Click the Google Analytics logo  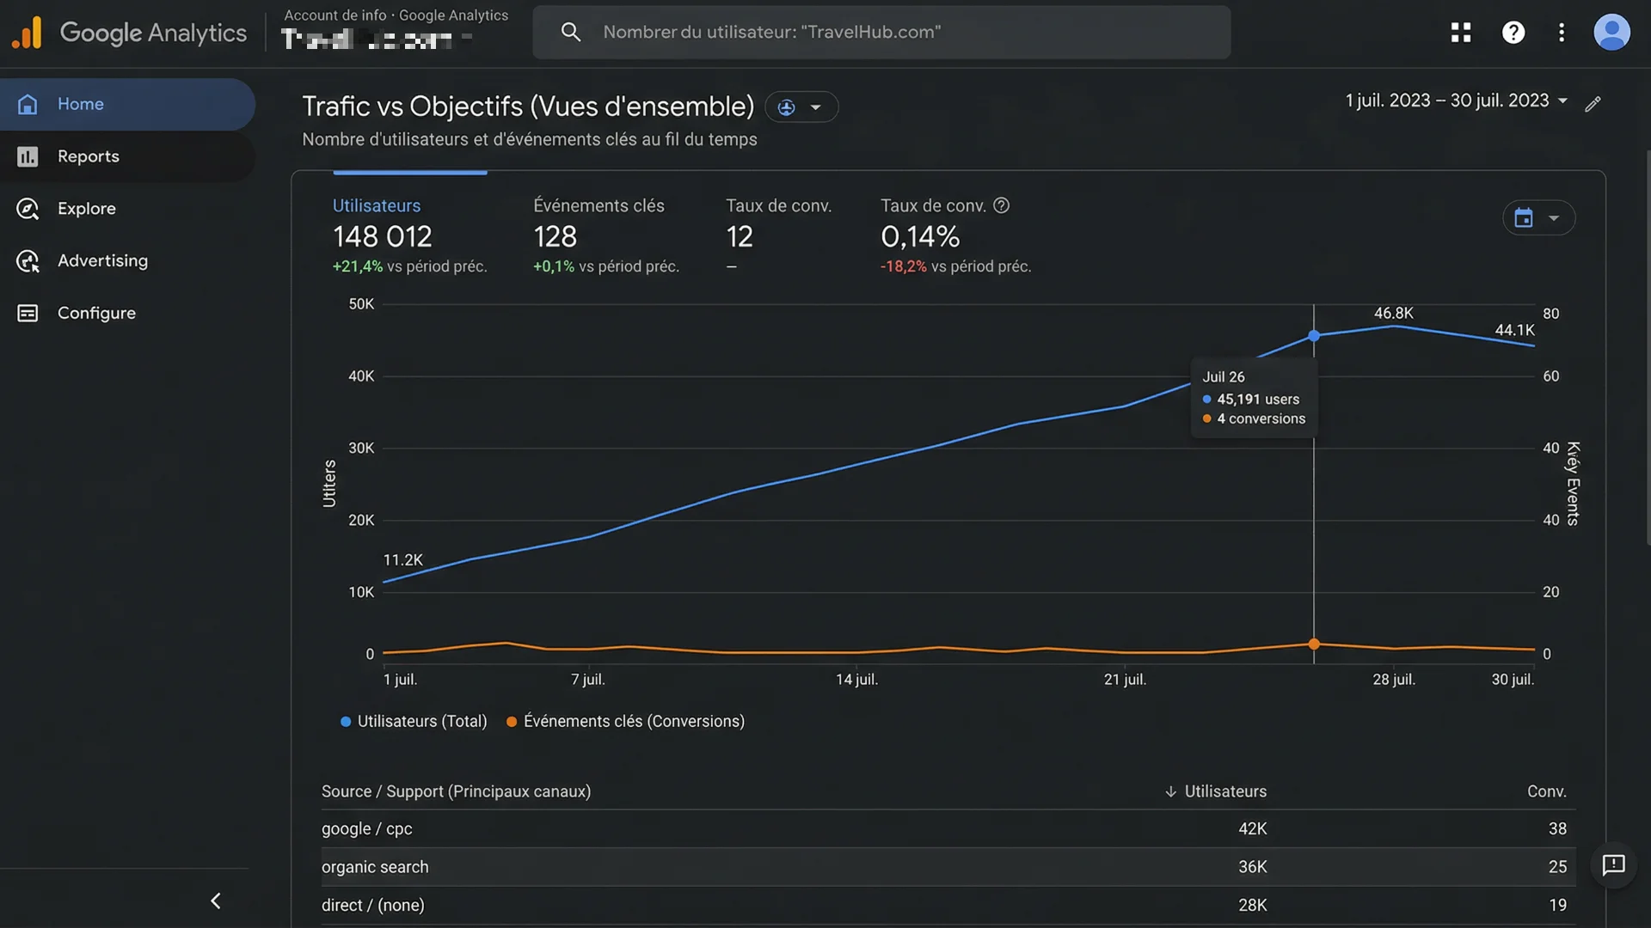tap(129, 33)
